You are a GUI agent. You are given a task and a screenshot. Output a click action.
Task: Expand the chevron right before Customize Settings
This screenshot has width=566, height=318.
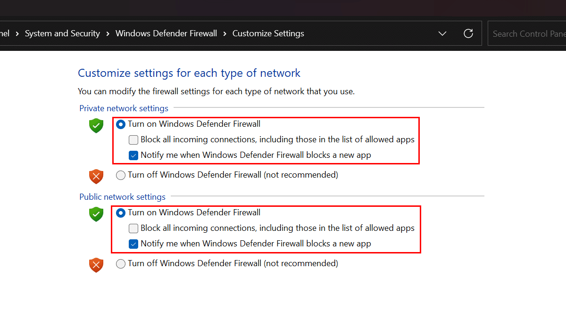225,33
